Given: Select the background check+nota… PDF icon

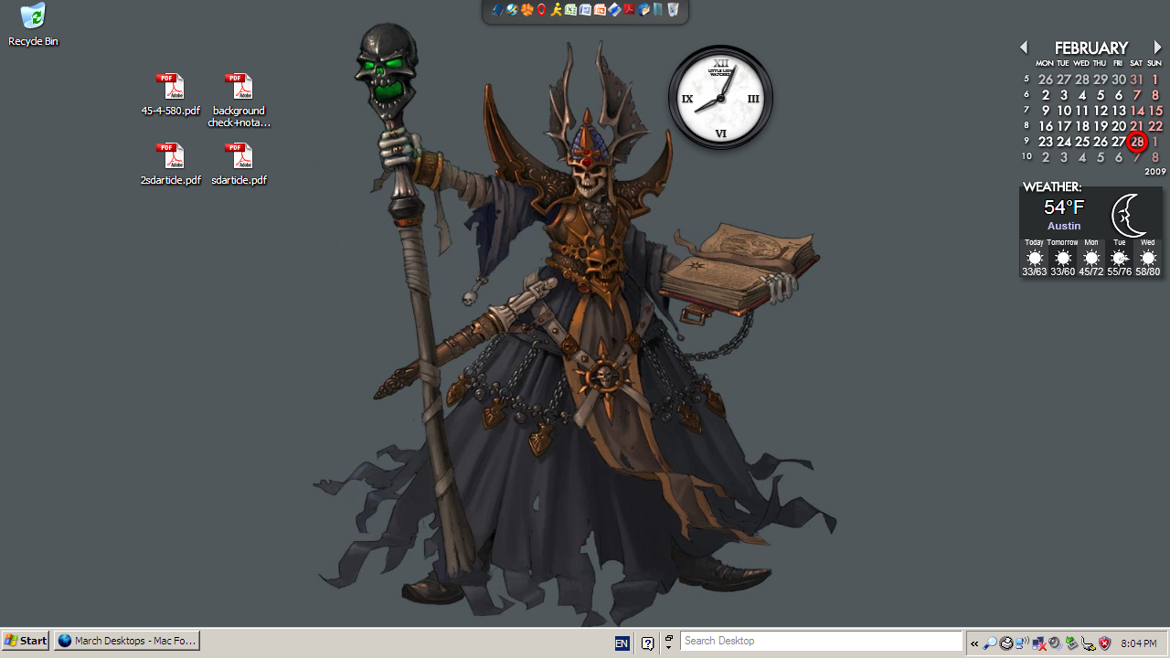Looking at the screenshot, I should coord(239,101).
